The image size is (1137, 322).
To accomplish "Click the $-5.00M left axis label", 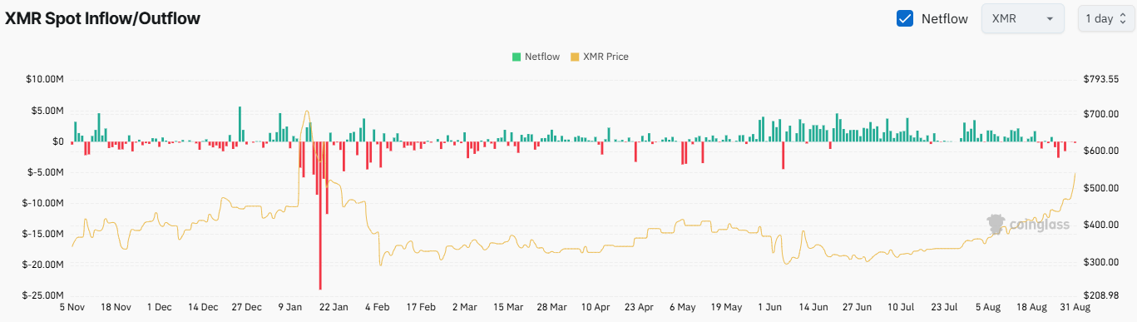I will (45, 172).
